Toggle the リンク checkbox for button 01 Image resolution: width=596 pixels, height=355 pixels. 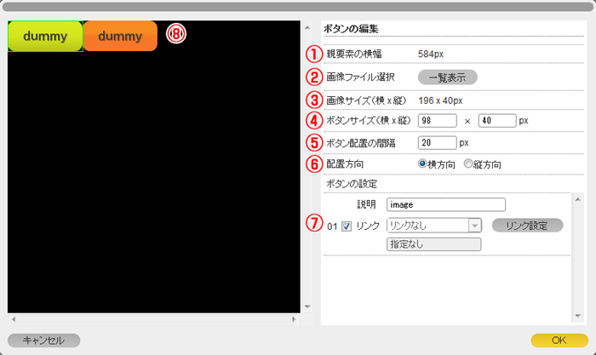click(x=347, y=226)
